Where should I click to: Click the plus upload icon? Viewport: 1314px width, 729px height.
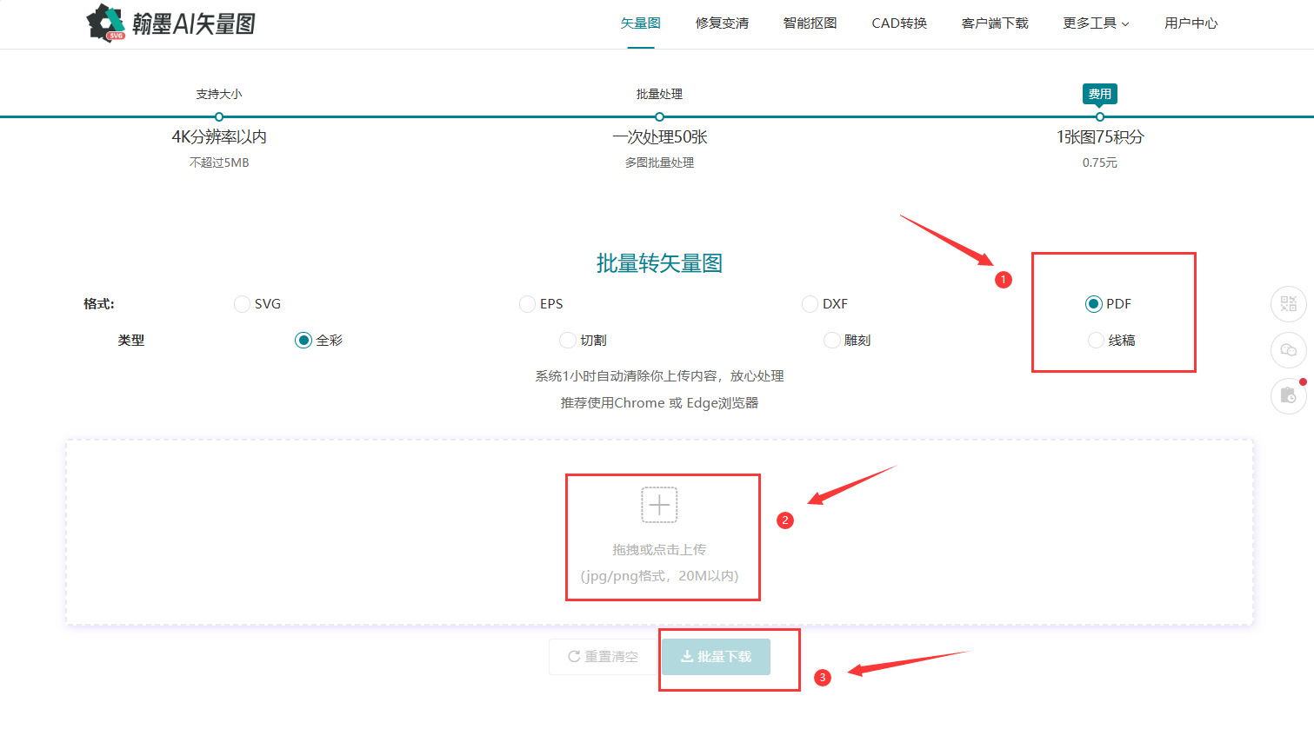pyautogui.click(x=659, y=505)
